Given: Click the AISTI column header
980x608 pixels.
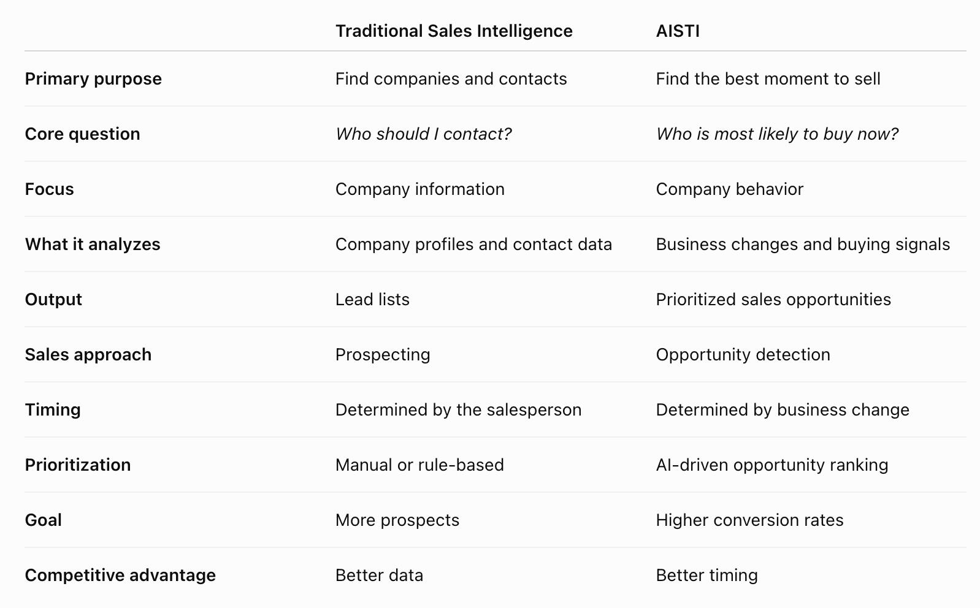Looking at the screenshot, I should pyautogui.click(x=678, y=31).
